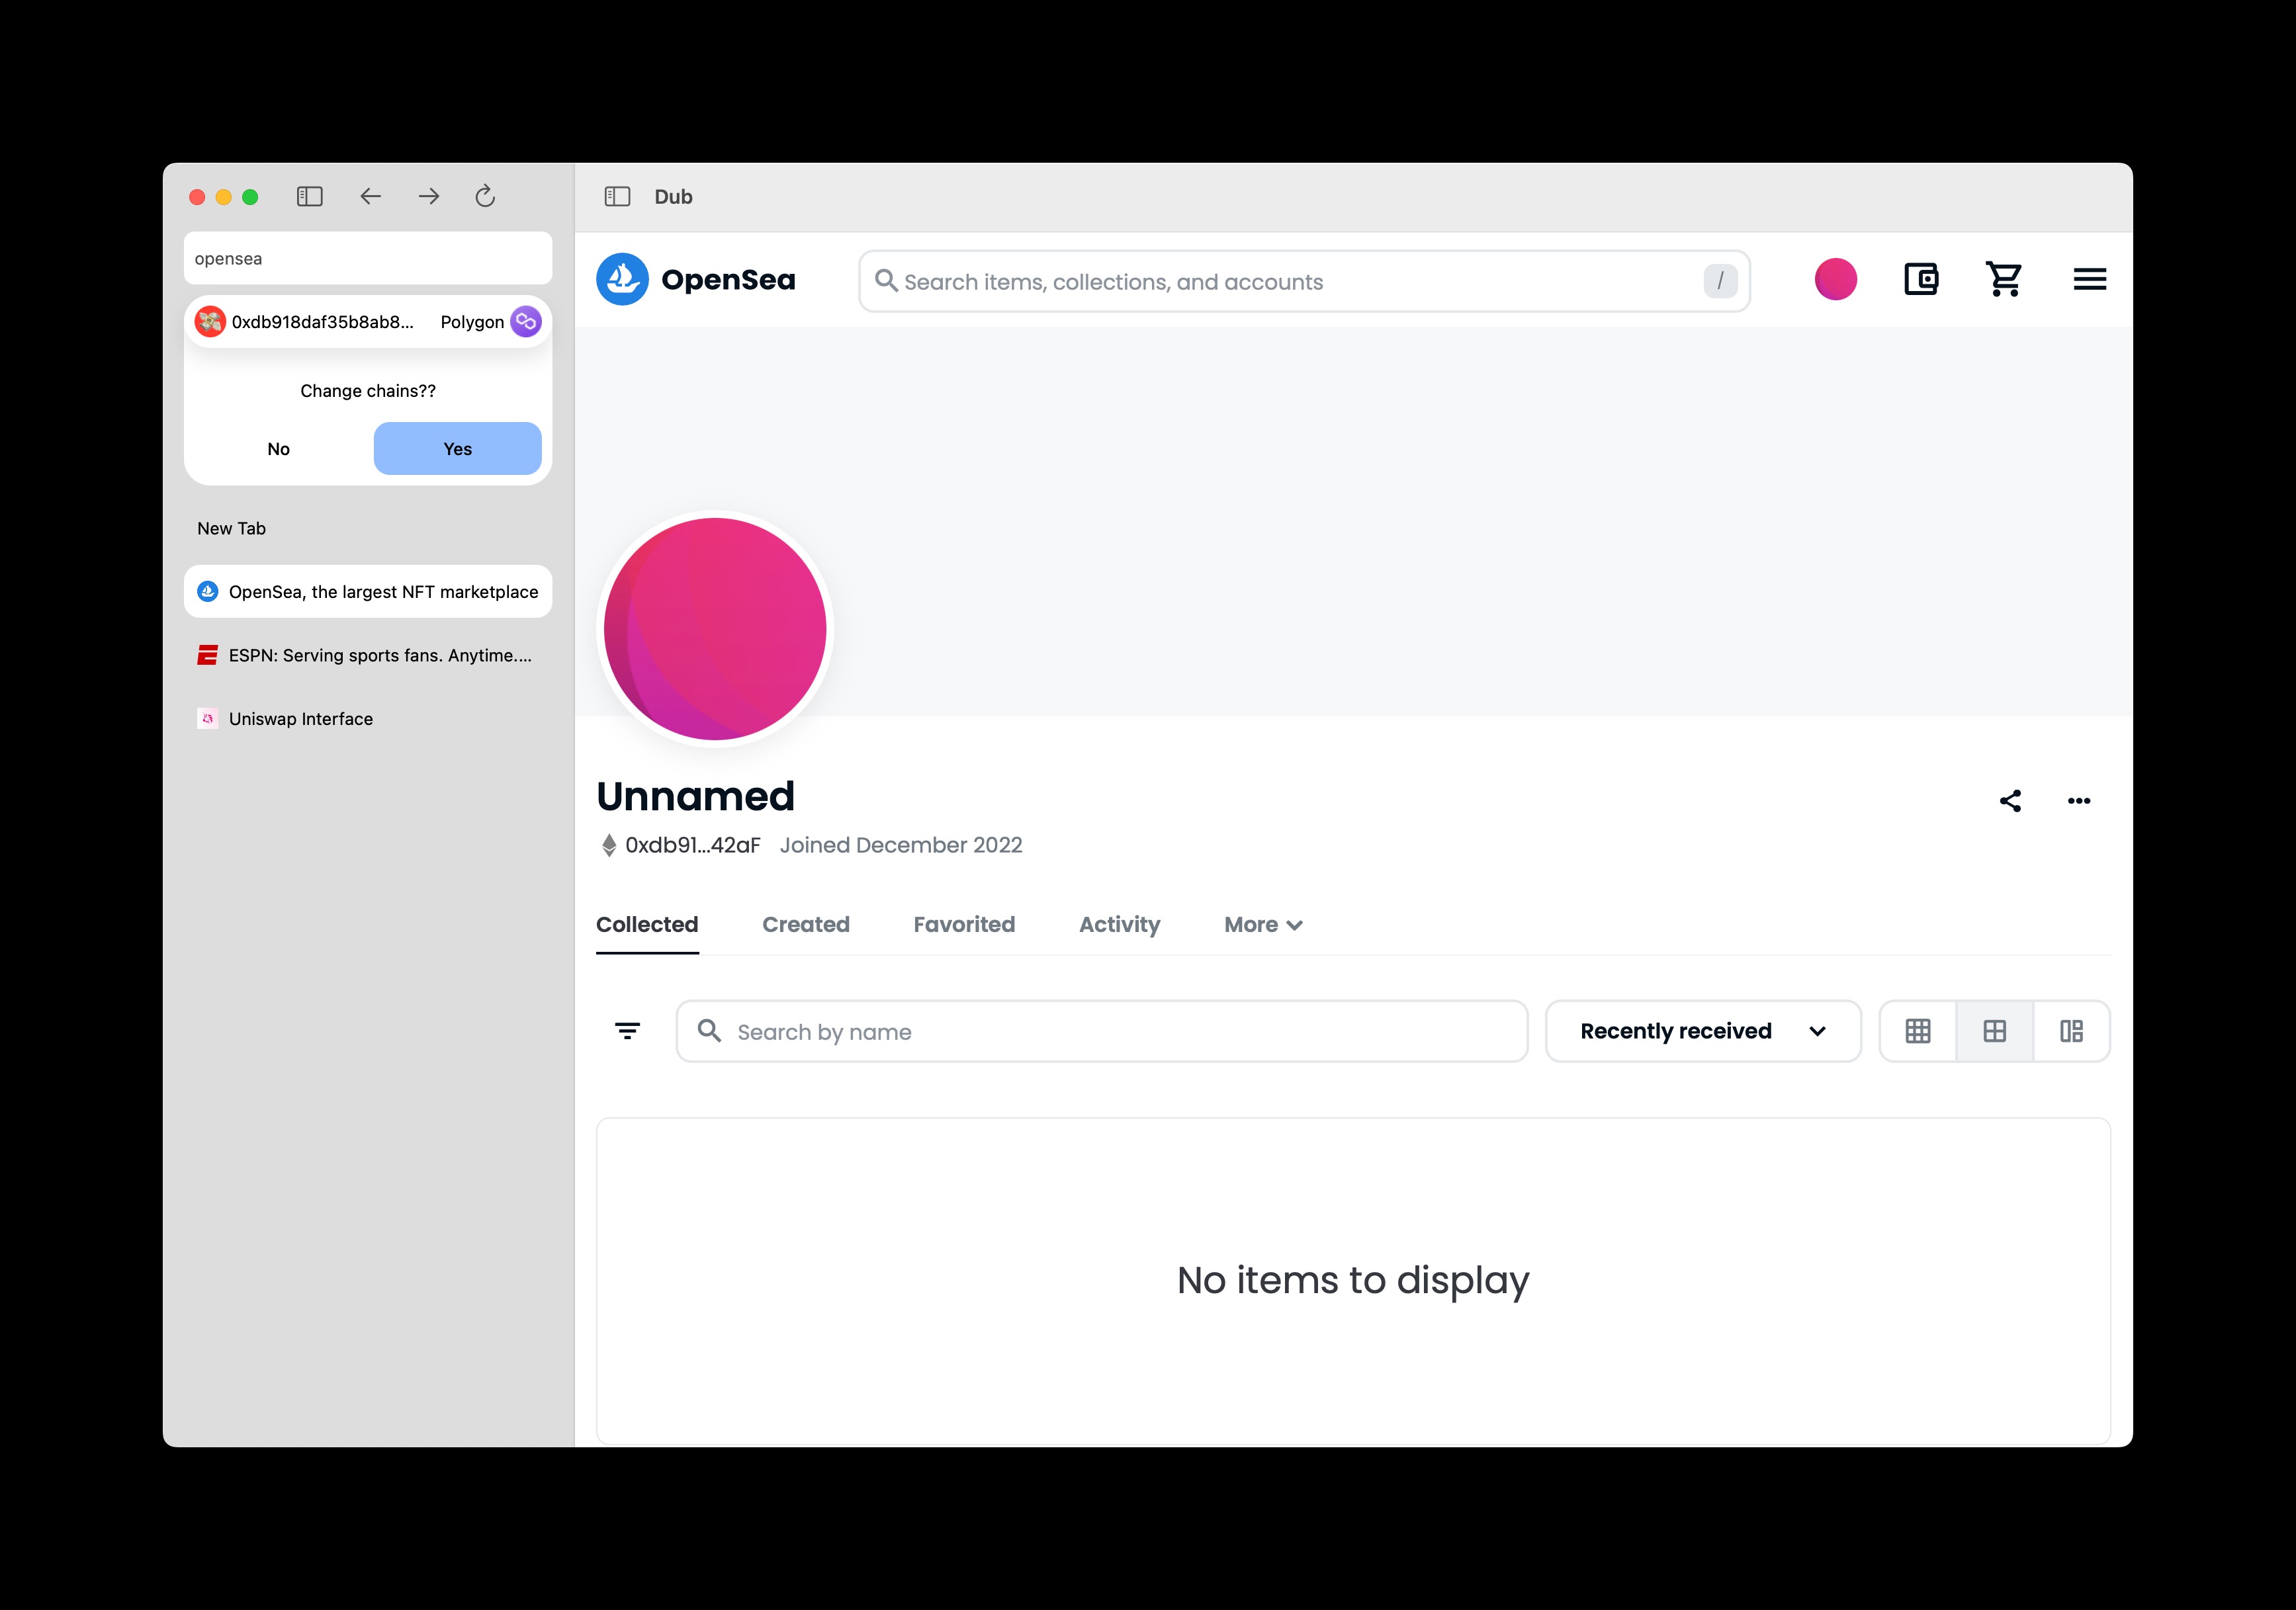This screenshot has height=1610, width=2296.
Task: Open the OpenSea wallet icon
Action: (x=1920, y=279)
